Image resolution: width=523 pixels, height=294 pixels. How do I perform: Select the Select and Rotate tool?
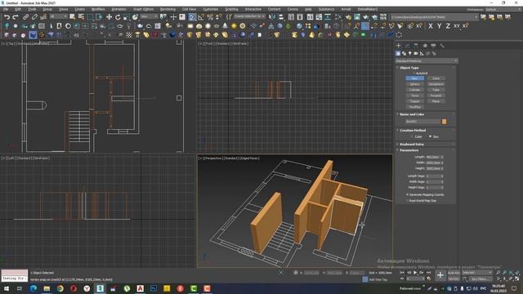118,16
